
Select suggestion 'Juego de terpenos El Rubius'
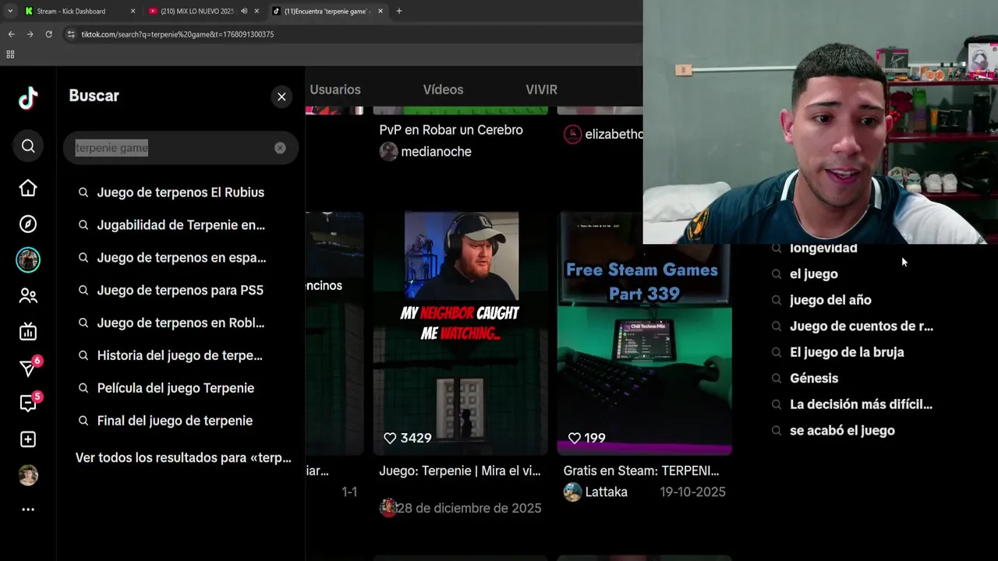[x=181, y=192]
